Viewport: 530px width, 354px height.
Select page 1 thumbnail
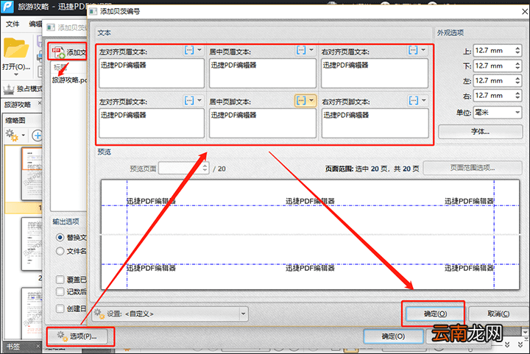click(x=32, y=174)
